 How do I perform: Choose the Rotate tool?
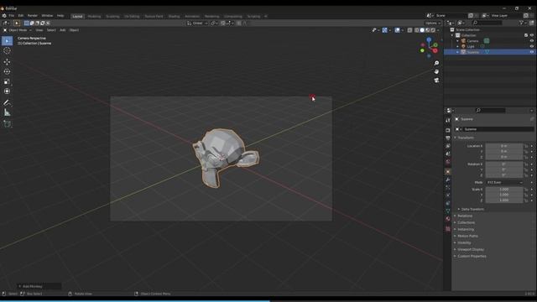click(x=7, y=72)
